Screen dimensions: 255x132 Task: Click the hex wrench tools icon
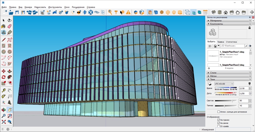click(91, 12)
